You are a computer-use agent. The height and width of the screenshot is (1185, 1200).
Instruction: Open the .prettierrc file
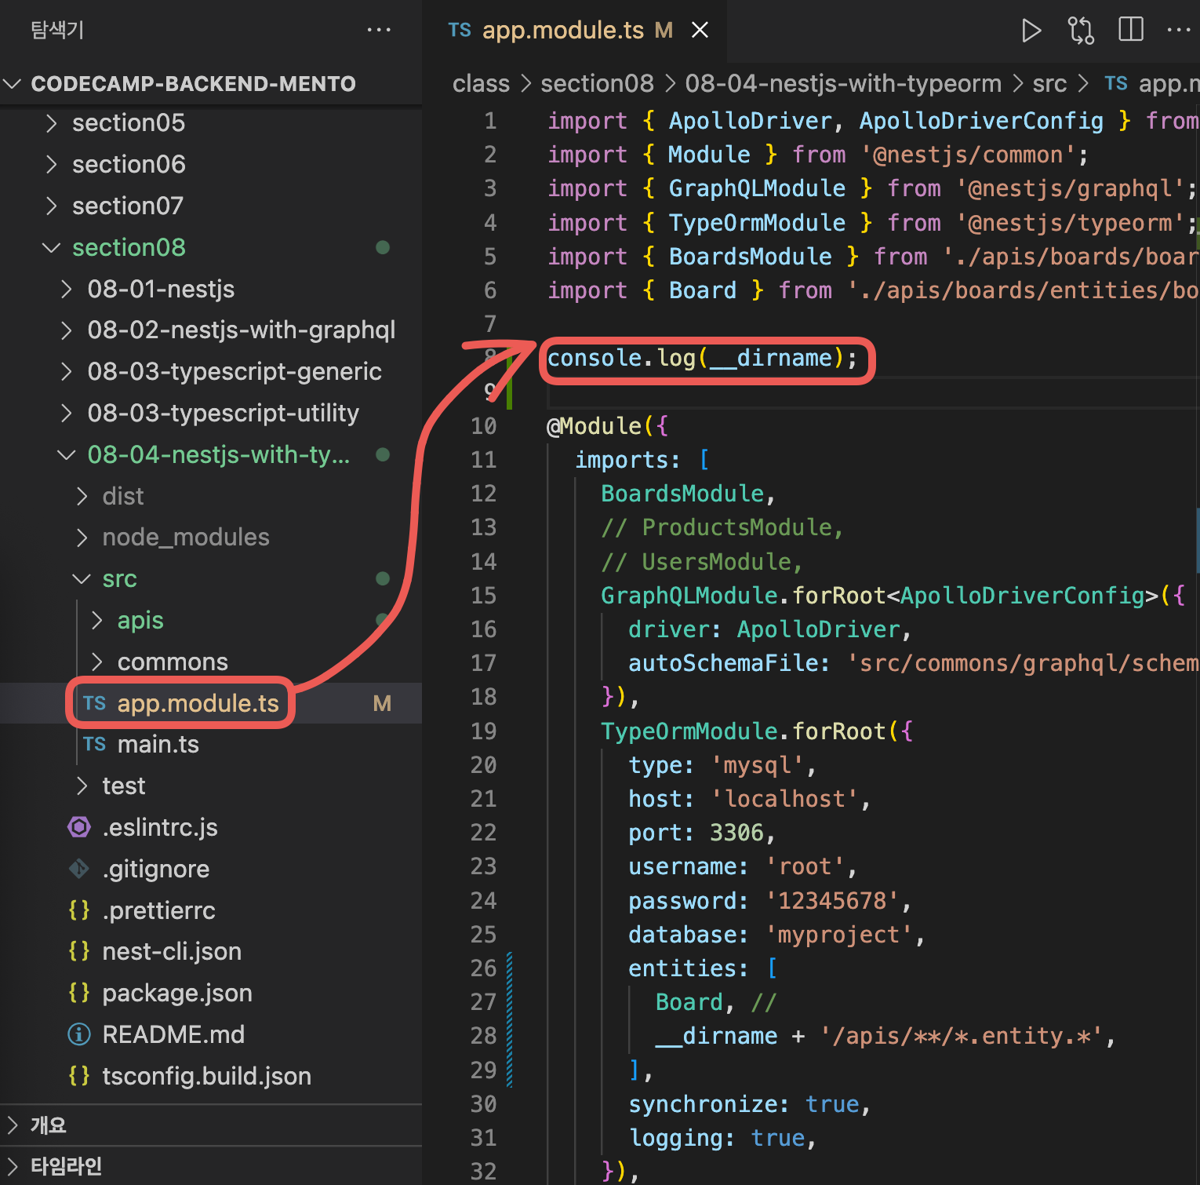pos(211,910)
